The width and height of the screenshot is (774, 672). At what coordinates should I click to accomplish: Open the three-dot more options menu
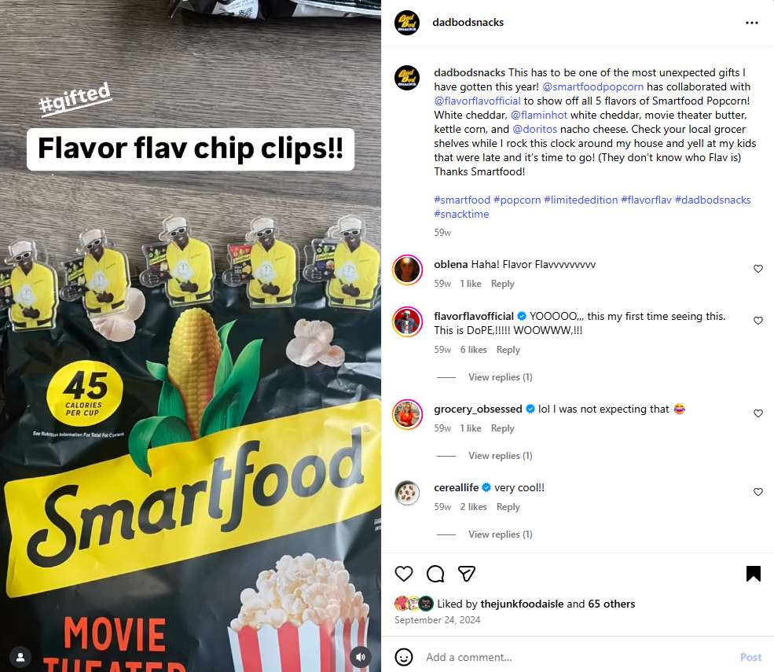(x=752, y=23)
